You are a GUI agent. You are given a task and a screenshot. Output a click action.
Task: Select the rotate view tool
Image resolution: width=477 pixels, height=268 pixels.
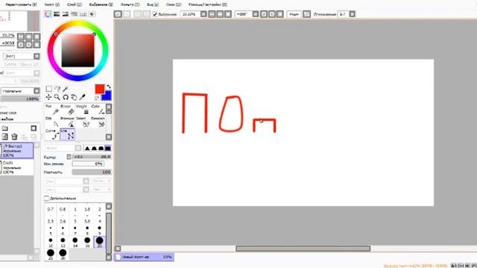click(66, 98)
